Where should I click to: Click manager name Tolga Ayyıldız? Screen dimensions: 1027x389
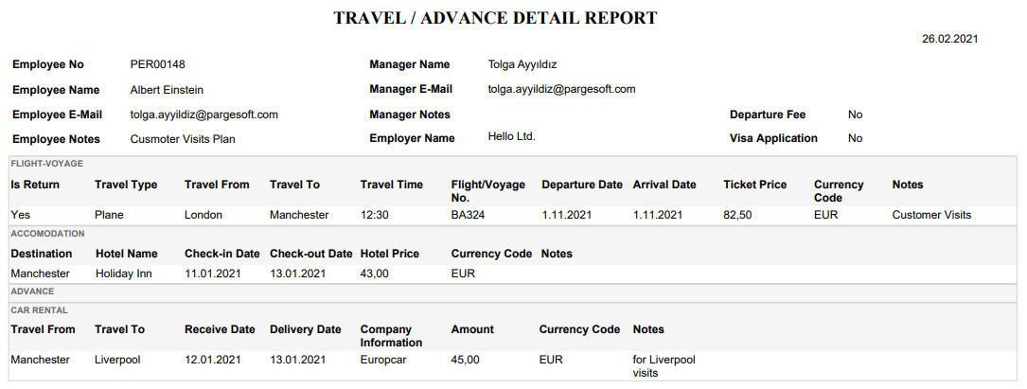click(522, 64)
